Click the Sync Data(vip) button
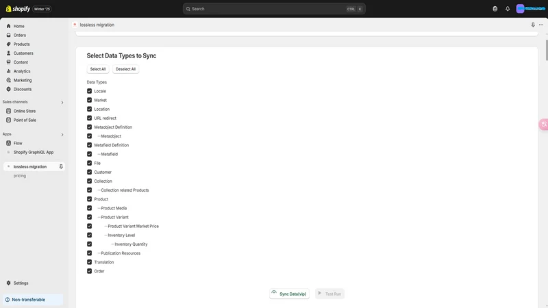This screenshot has height=308, width=548. pos(289,294)
